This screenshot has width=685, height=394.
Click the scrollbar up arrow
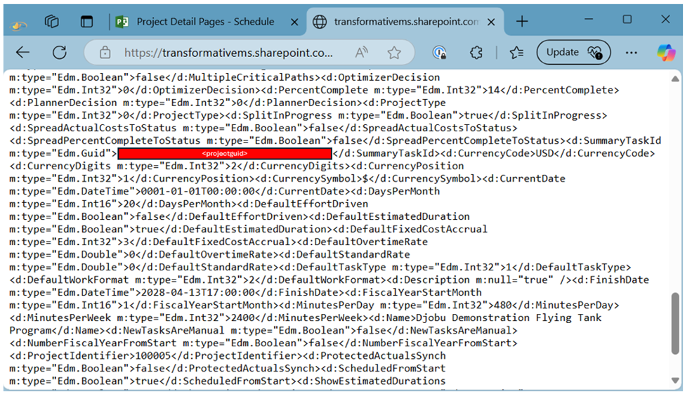(675, 79)
